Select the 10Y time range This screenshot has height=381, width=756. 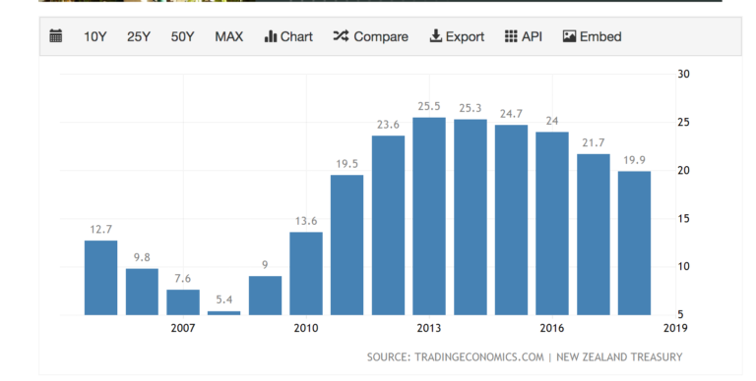94,37
